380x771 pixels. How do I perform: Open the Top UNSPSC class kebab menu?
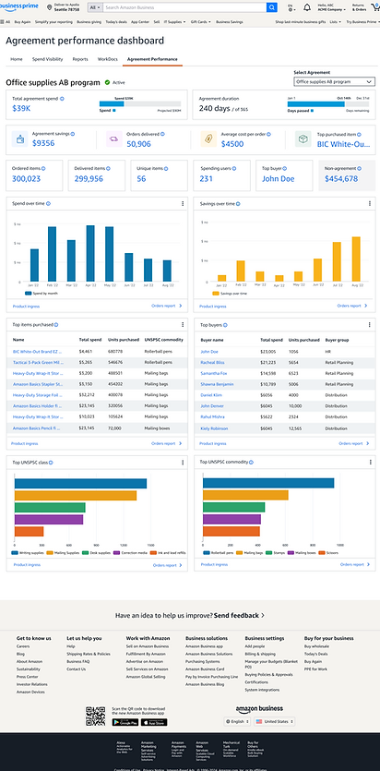[183, 463]
